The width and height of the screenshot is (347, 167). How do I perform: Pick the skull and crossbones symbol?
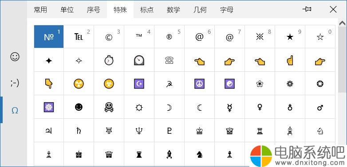[109, 108]
